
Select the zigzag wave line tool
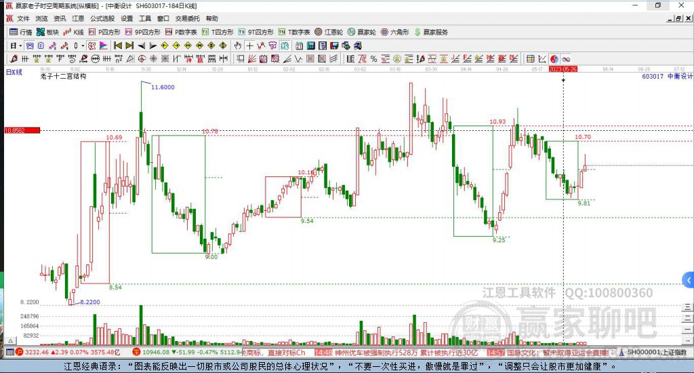tap(299, 58)
